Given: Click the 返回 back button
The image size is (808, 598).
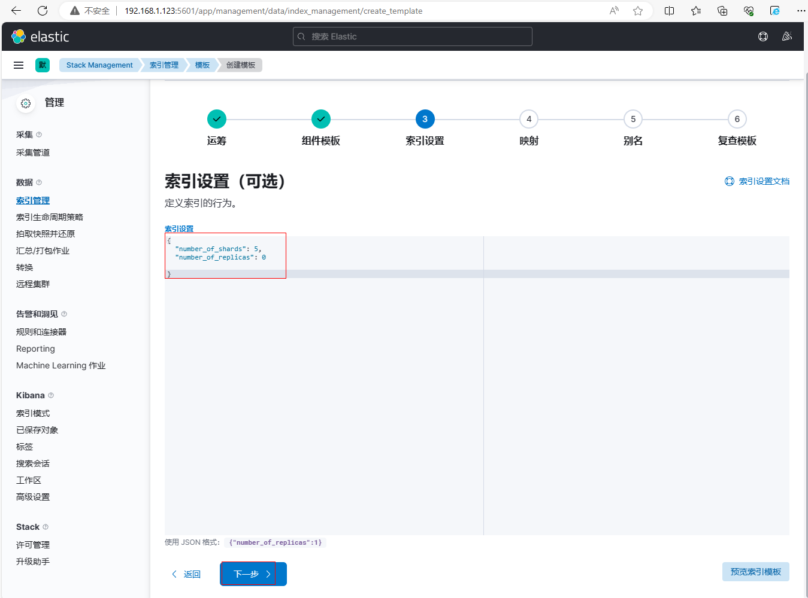Looking at the screenshot, I should tap(186, 574).
